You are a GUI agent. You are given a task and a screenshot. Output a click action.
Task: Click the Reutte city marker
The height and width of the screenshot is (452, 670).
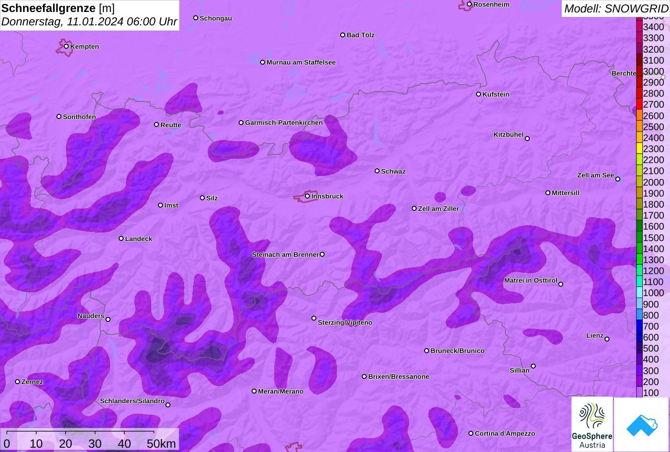pos(156,124)
